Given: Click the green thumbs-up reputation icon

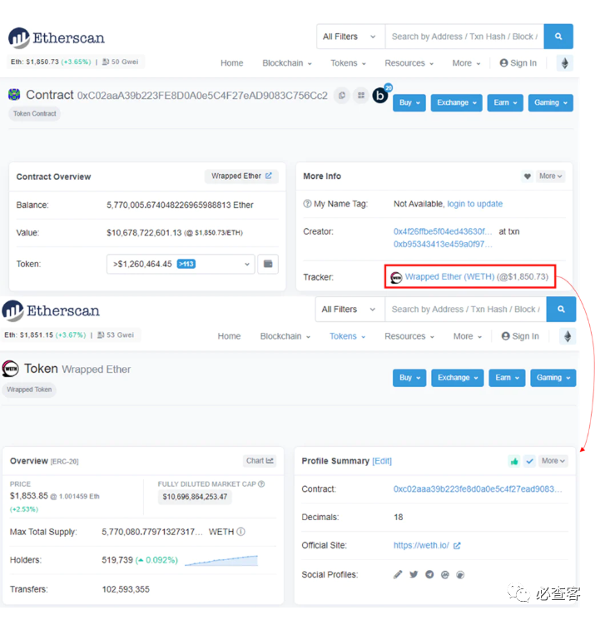Looking at the screenshot, I should click(514, 461).
